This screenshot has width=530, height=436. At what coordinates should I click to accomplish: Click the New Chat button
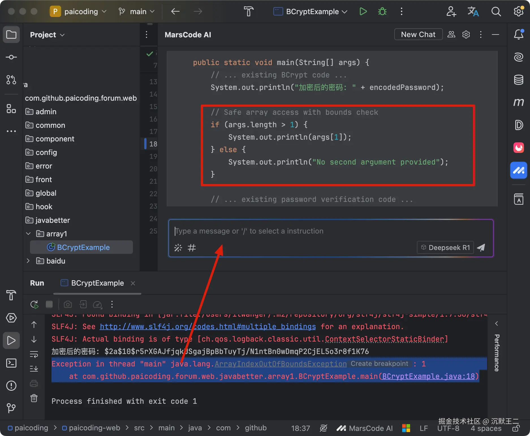[x=418, y=34]
